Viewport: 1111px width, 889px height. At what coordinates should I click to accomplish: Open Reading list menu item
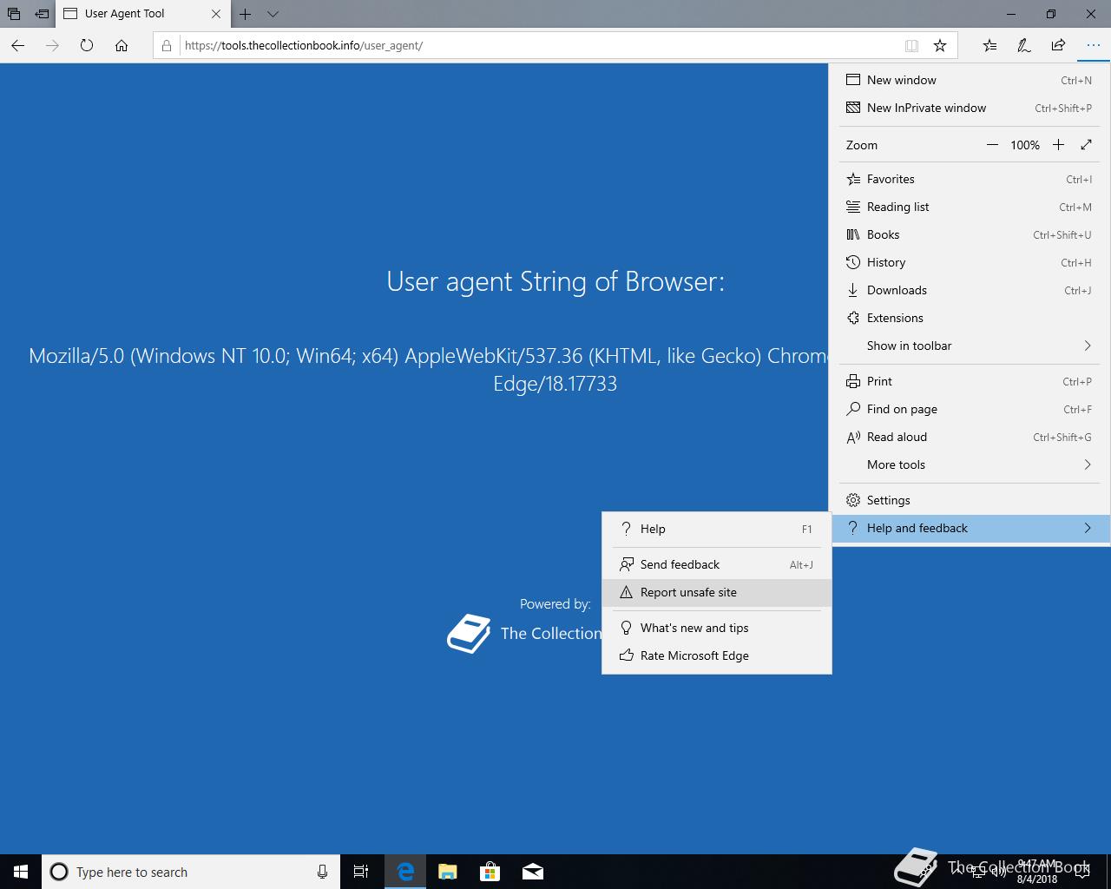[970, 207]
